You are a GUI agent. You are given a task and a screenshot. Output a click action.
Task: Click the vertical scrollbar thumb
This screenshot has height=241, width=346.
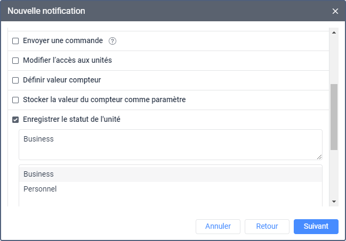point(334,117)
